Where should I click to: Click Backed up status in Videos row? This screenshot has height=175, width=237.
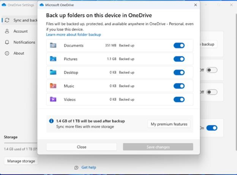(127, 100)
